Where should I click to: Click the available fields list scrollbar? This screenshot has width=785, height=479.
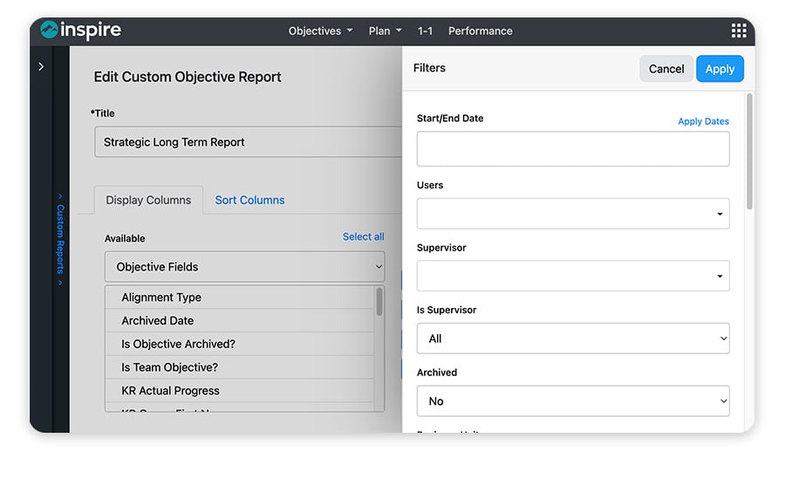(x=379, y=301)
